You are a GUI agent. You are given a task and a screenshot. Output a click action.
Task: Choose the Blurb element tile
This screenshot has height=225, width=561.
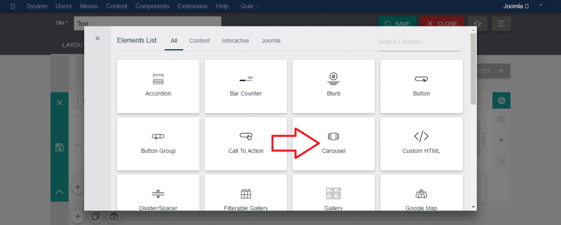333,86
